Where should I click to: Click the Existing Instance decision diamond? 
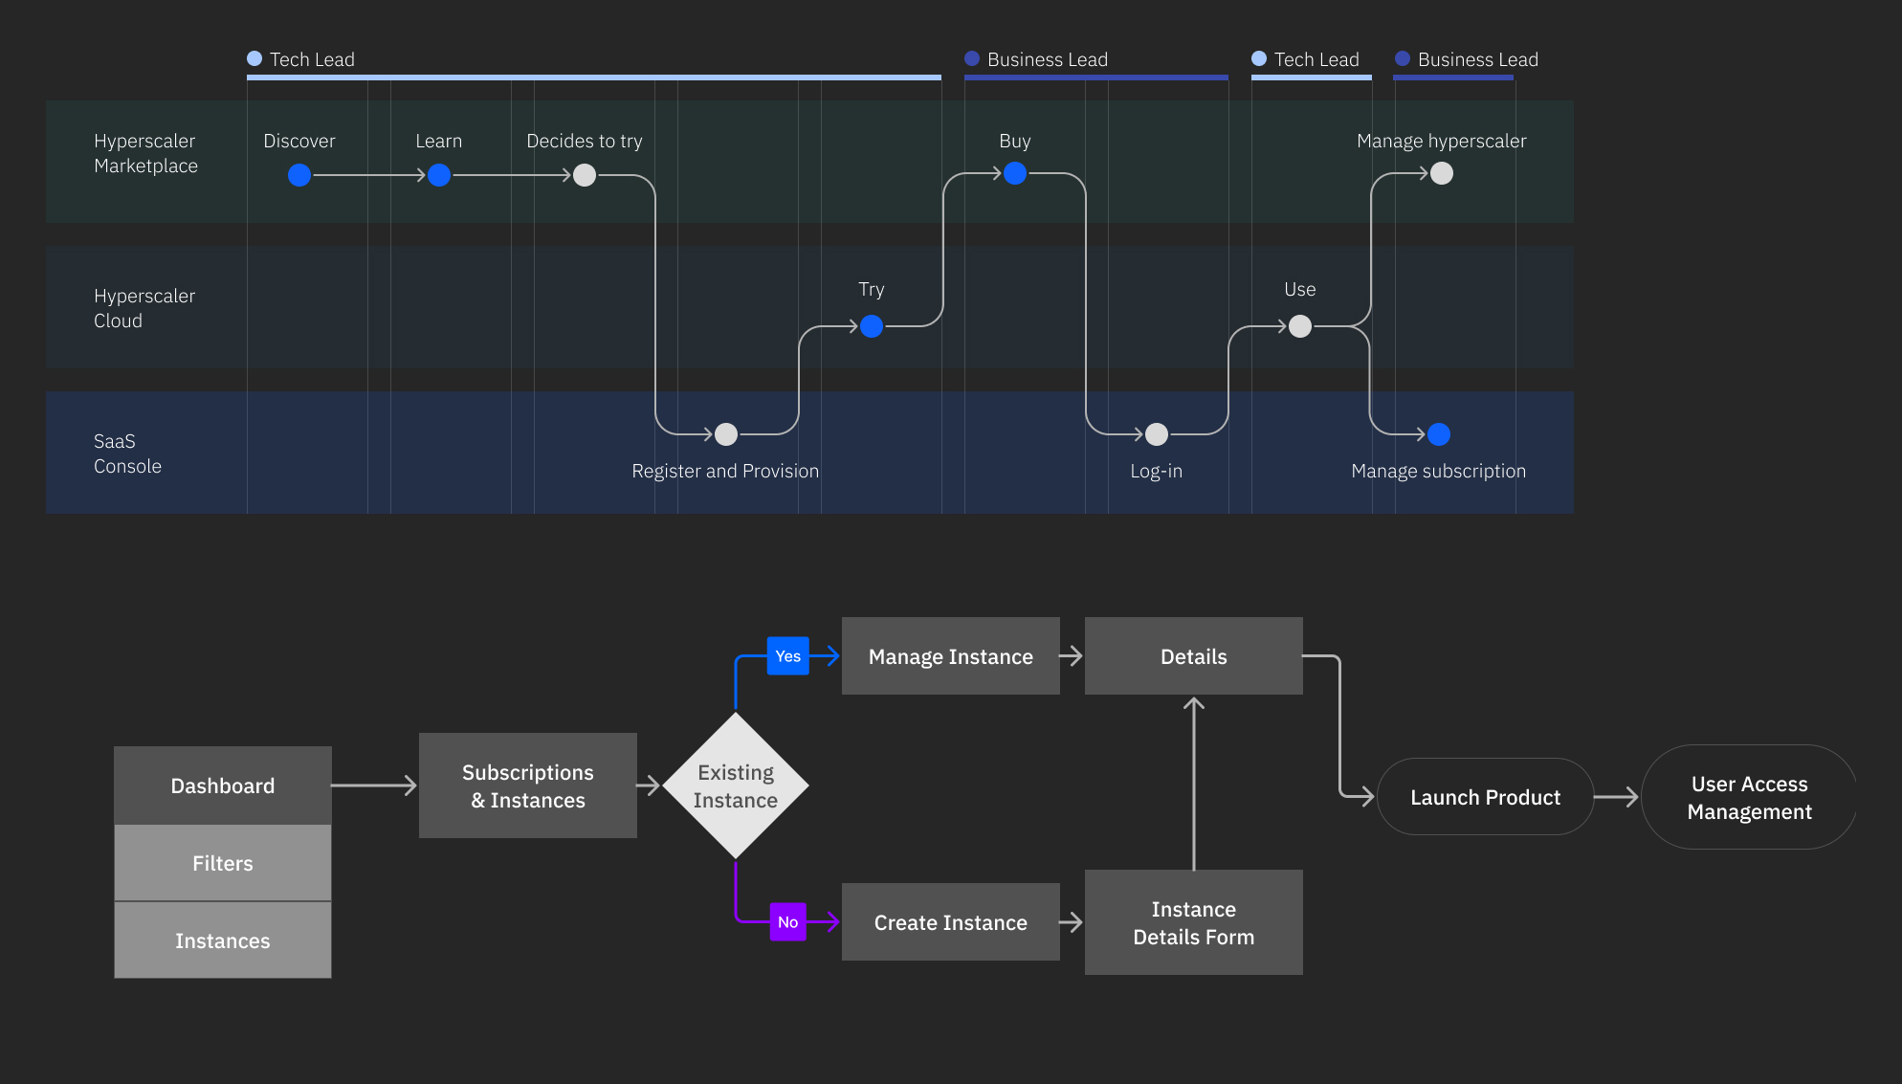pos(736,785)
